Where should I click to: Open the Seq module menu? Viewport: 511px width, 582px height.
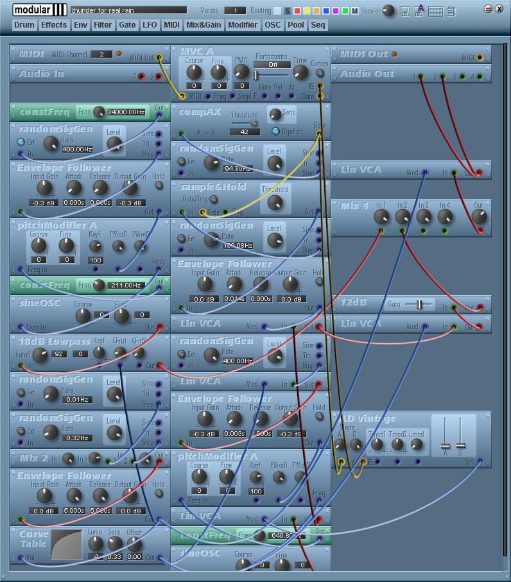pyautogui.click(x=318, y=25)
